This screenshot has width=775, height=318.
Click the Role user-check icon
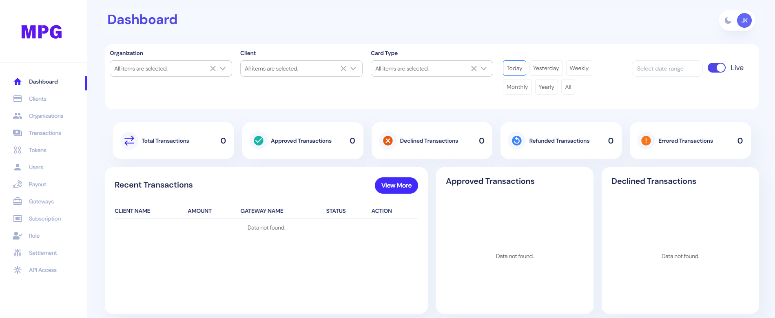click(x=18, y=236)
